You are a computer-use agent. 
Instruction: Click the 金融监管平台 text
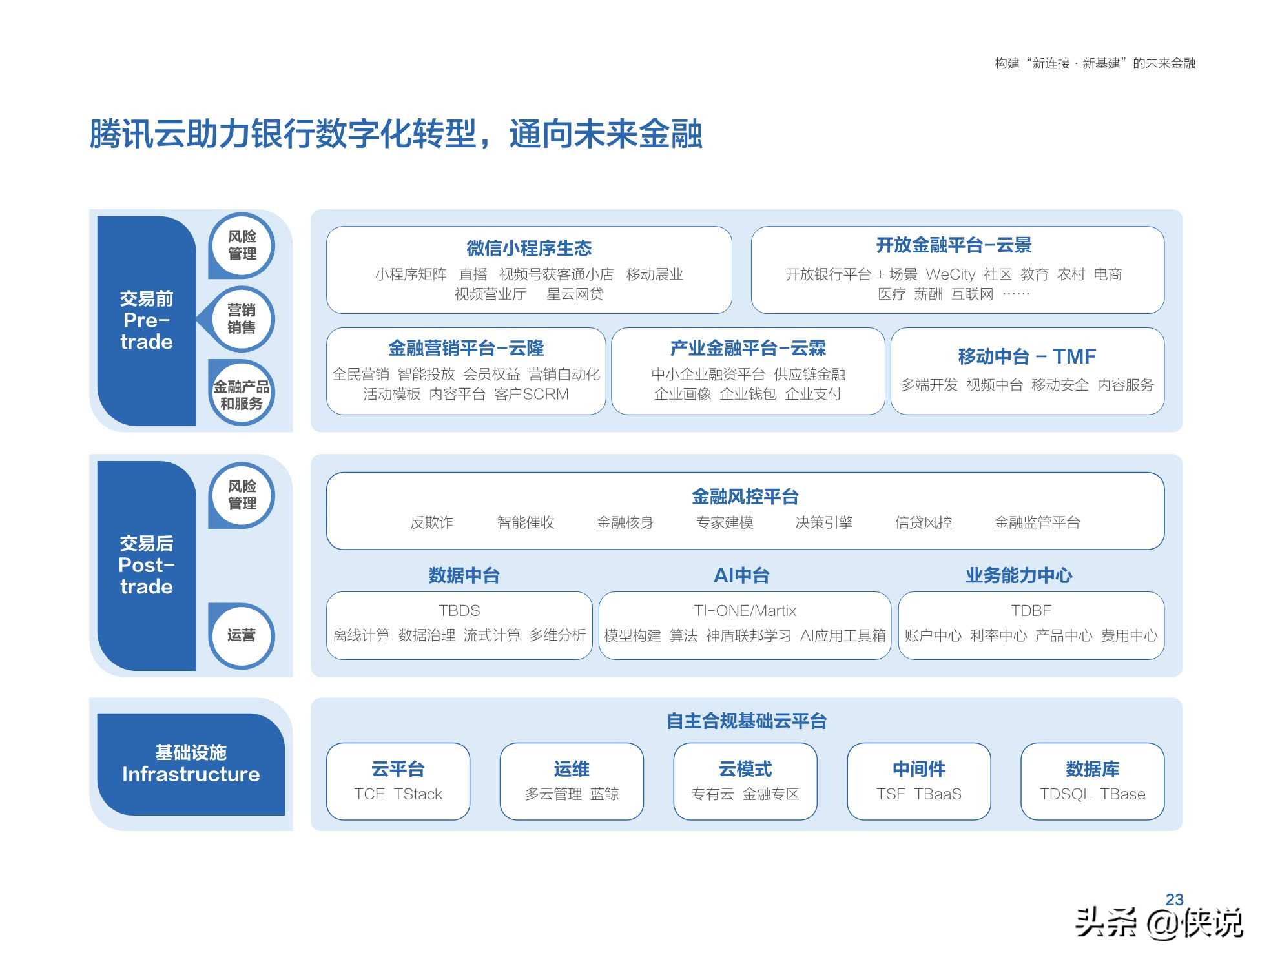pos(1037,522)
